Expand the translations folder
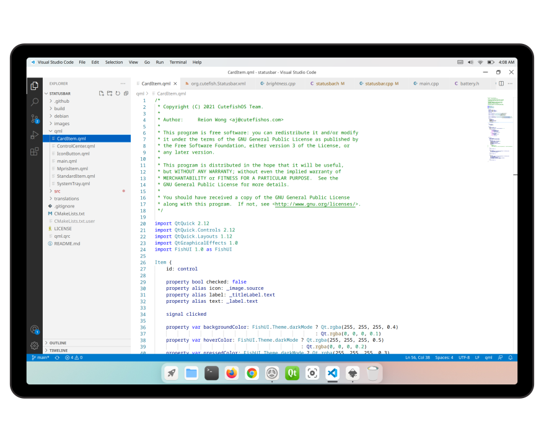 87,199
